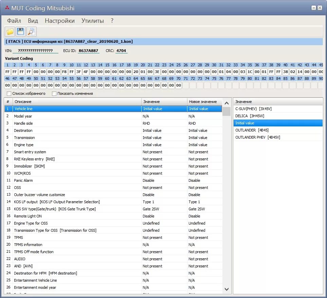Select the Entertainment Vehicle Line row
The width and height of the screenshot is (327, 298).
point(113,280)
